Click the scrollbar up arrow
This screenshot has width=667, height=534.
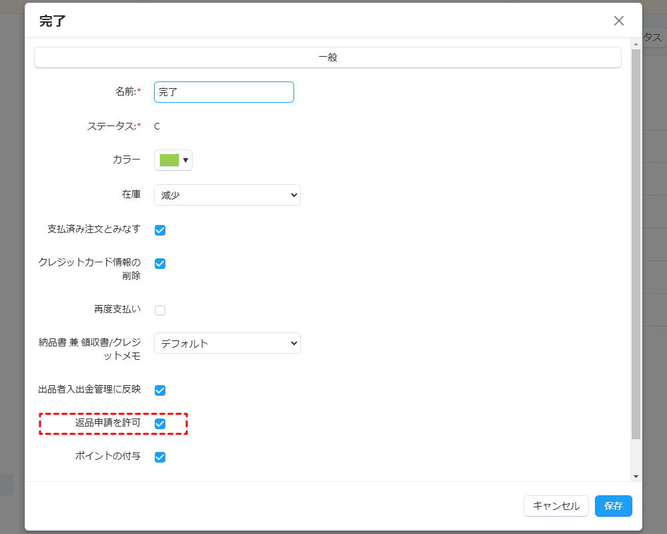[636, 44]
